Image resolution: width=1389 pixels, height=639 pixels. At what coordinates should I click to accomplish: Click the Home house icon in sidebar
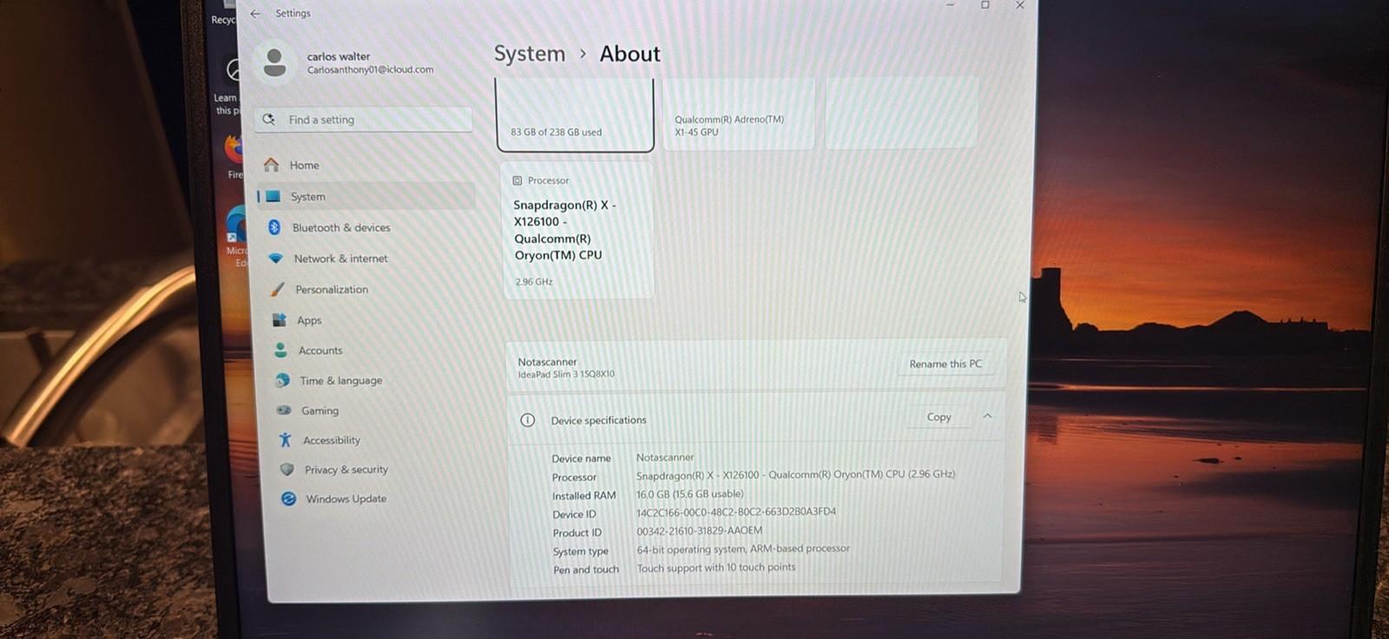[x=272, y=165]
